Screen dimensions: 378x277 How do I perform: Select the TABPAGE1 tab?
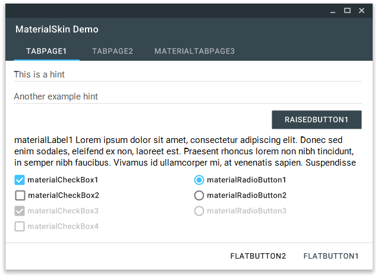(x=46, y=51)
